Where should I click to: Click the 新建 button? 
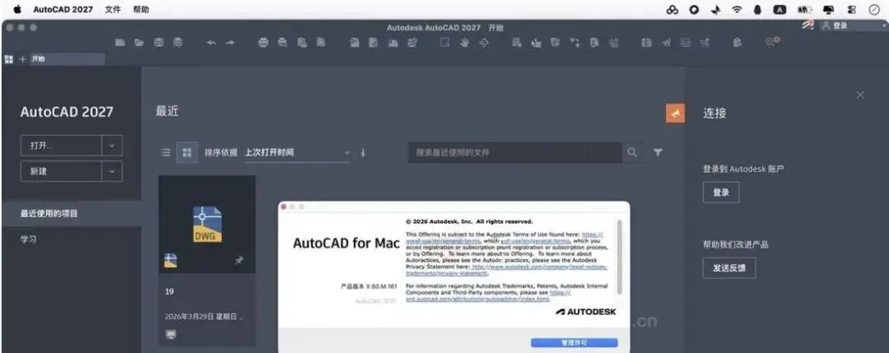[x=61, y=171]
